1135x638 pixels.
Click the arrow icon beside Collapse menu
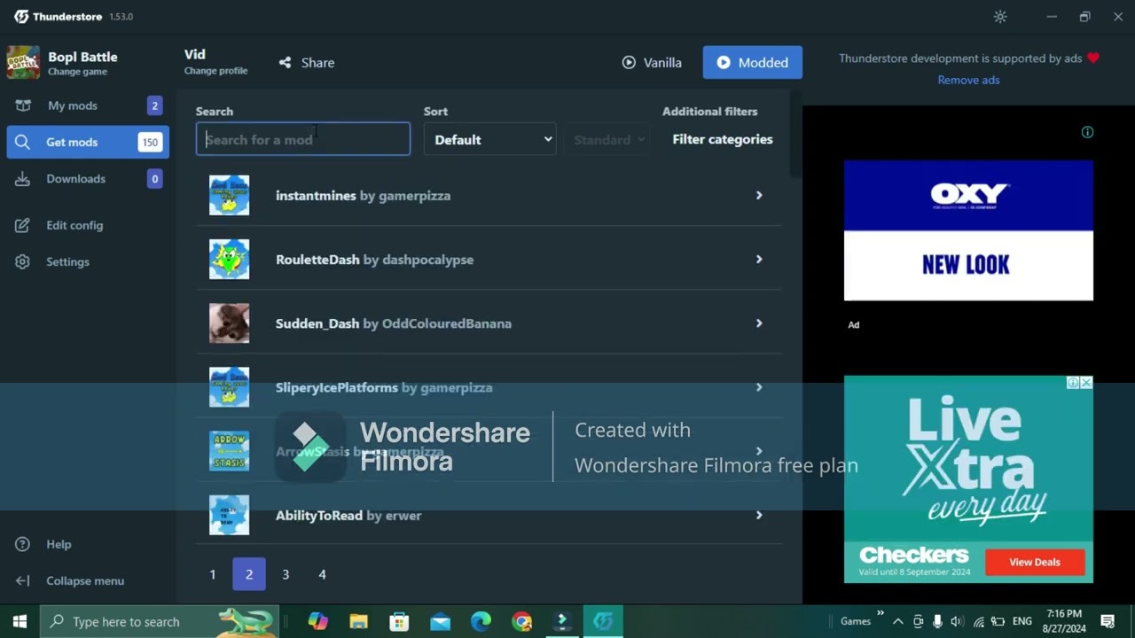[23, 581]
